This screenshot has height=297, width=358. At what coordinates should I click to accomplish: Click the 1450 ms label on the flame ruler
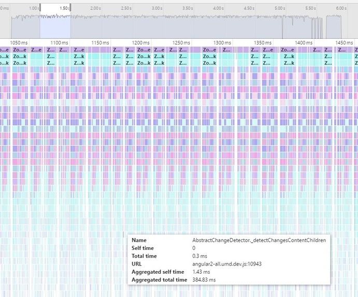tap(344, 42)
